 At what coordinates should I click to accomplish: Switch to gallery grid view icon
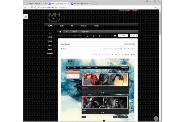(136, 35)
